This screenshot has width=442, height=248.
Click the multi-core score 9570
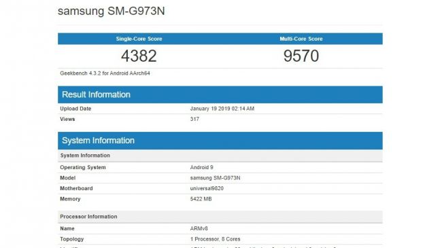301,56
